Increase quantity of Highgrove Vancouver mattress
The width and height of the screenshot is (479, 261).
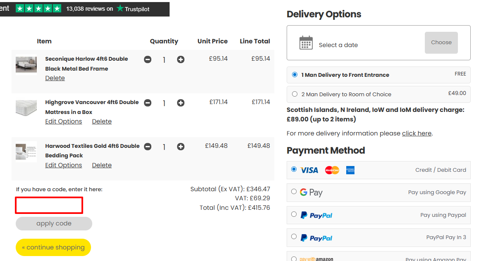click(180, 103)
